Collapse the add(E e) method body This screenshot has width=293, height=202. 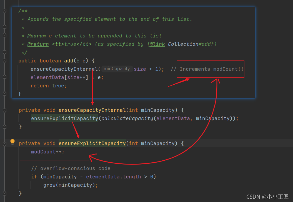coord(4,60)
